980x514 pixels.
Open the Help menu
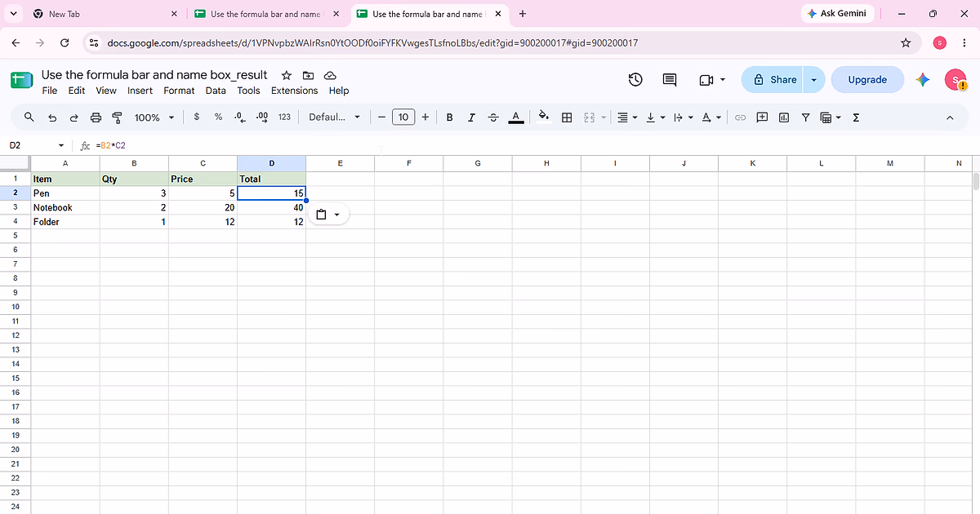coord(339,91)
